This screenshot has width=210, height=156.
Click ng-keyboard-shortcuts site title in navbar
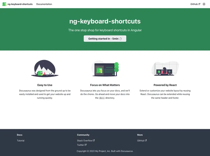[x=20, y=4]
